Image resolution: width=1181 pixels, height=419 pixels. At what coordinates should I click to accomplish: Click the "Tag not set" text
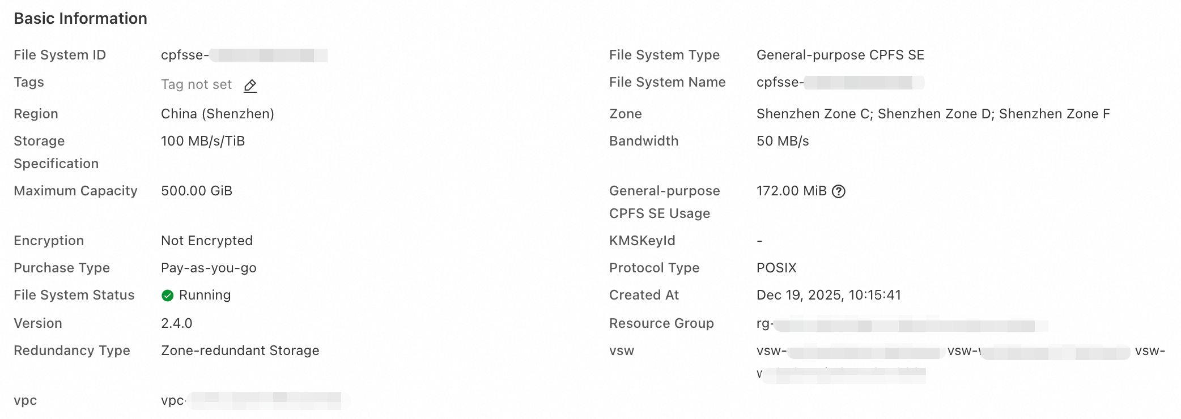click(x=196, y=85)
